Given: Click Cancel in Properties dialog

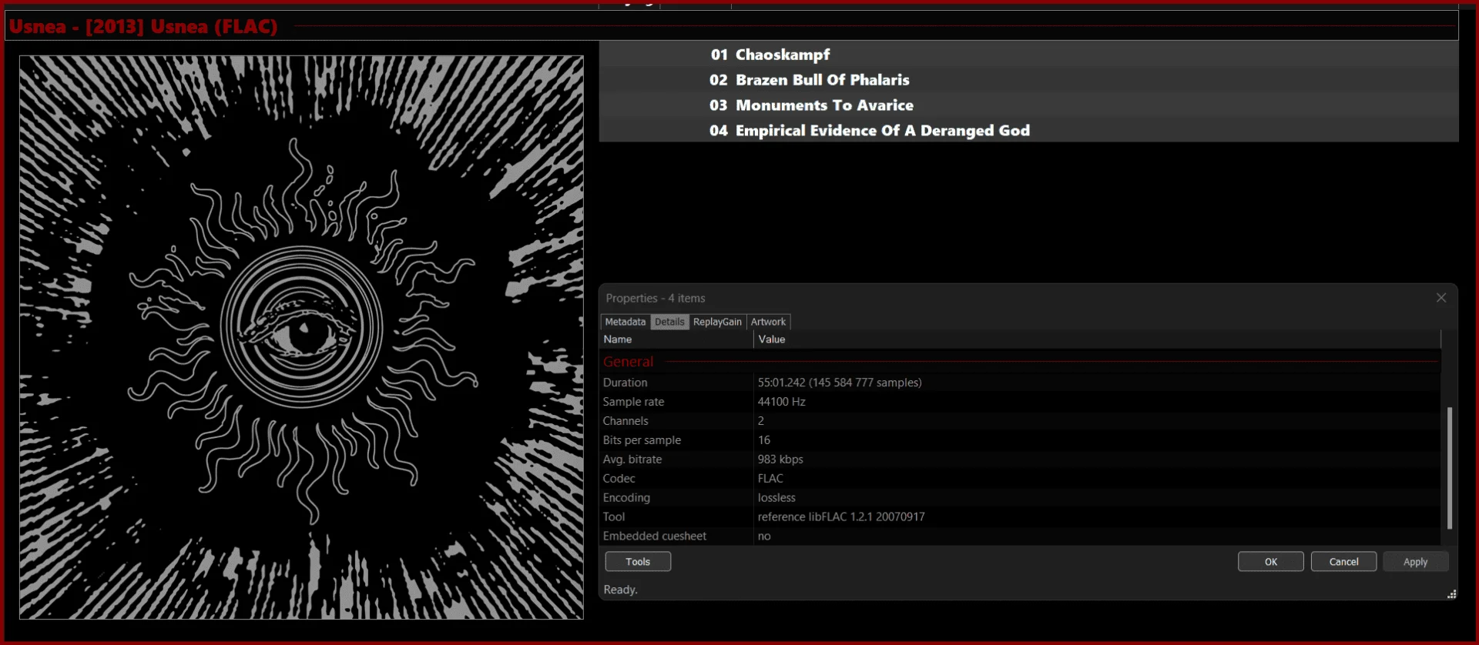Looking at the screenshot, I should 1344,562.
